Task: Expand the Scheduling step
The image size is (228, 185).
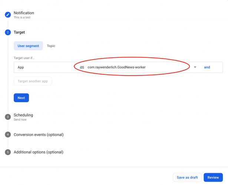Action: pyautogui.click(x=23, y=115)
